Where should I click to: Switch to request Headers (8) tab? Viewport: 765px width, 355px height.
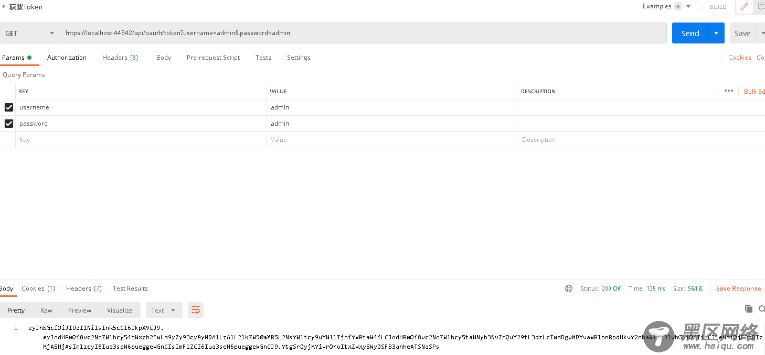120,58
